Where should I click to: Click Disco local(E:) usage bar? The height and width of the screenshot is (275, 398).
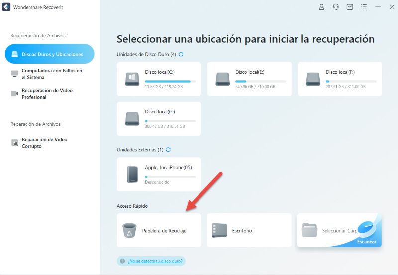point(261,81)
